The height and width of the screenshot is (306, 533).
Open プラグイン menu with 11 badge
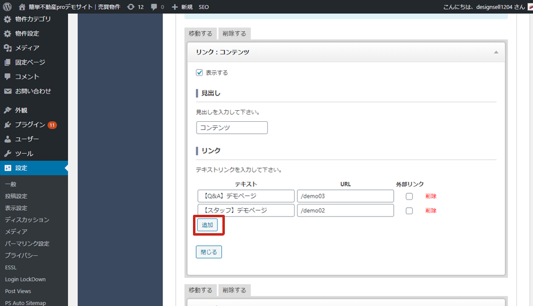(x=29, y=125)
